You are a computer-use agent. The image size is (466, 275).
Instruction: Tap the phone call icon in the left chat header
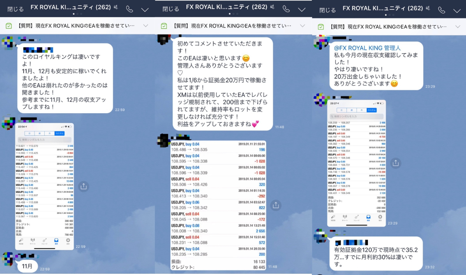[129, 9]
